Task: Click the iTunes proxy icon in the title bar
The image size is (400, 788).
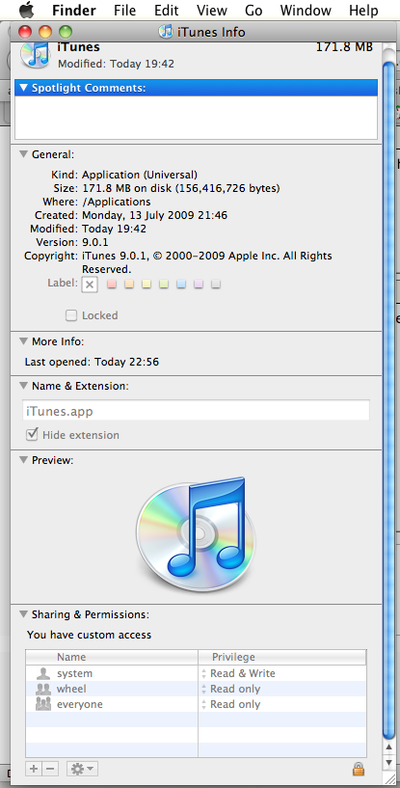Action: click(166, 32)
